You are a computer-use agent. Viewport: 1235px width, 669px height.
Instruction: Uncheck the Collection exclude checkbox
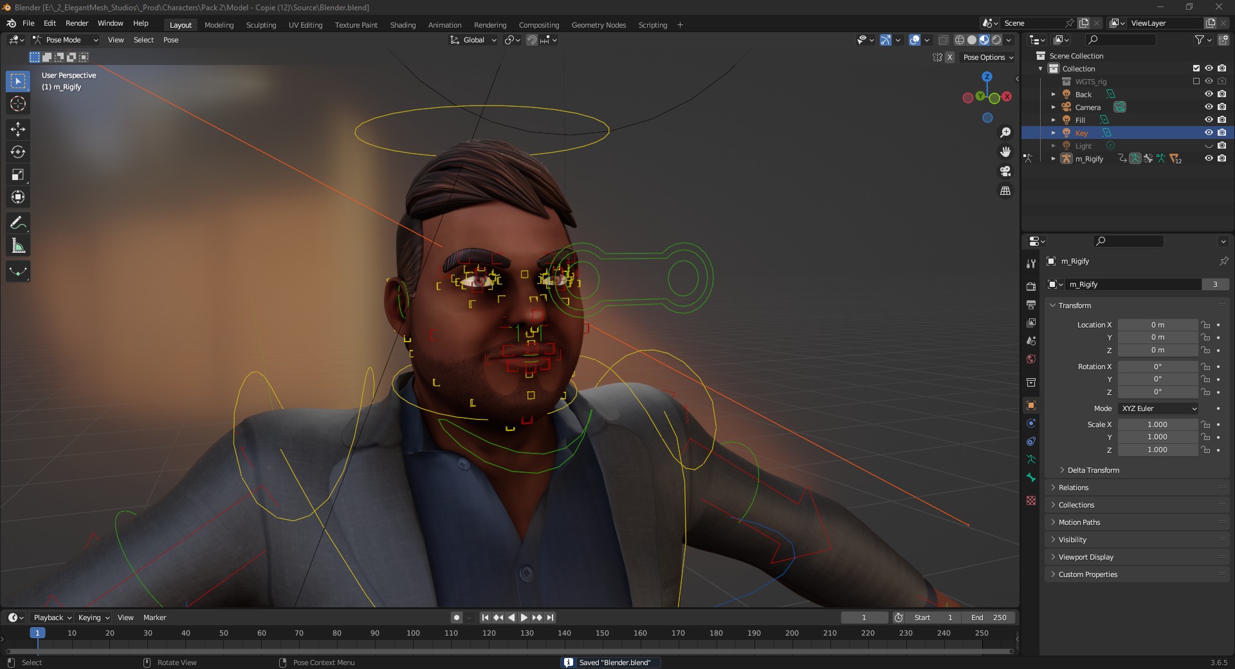pos(1196,68)
